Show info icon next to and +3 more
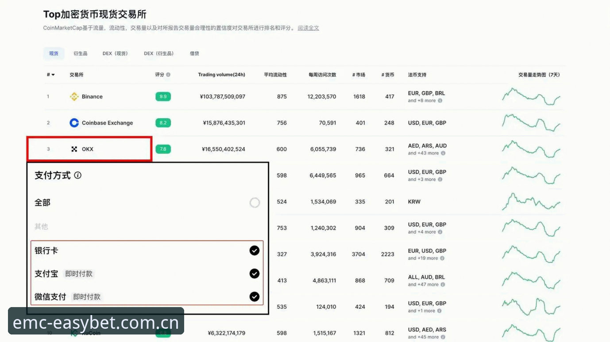Viewport: 610px width, 342px height. [440, 179]
